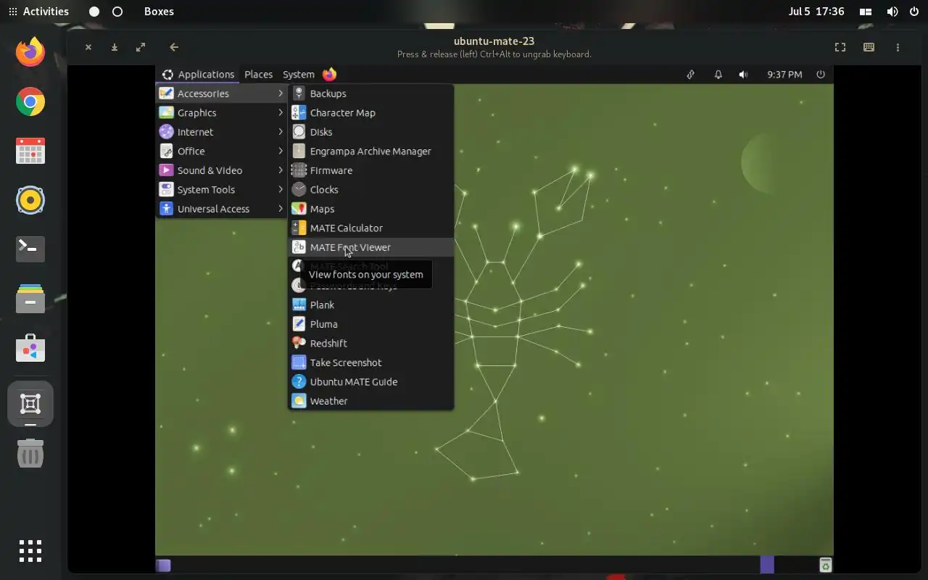The height and width of the screenshot is (580, 928).
Task: Open the Boxes three-dot menu
Action: (x=898, y=47)
